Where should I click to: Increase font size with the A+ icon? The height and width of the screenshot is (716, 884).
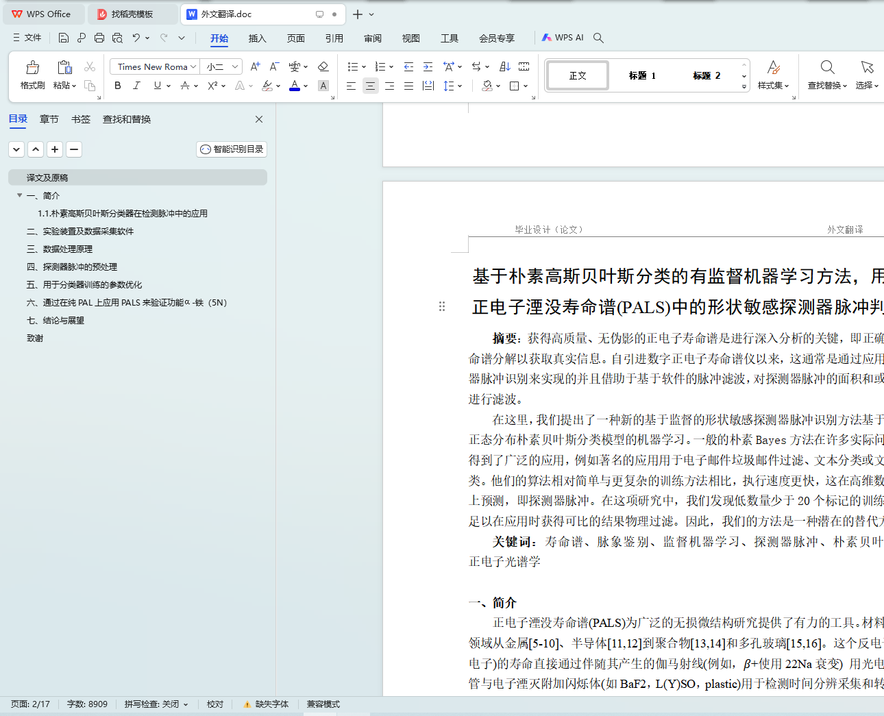[255, 66]
